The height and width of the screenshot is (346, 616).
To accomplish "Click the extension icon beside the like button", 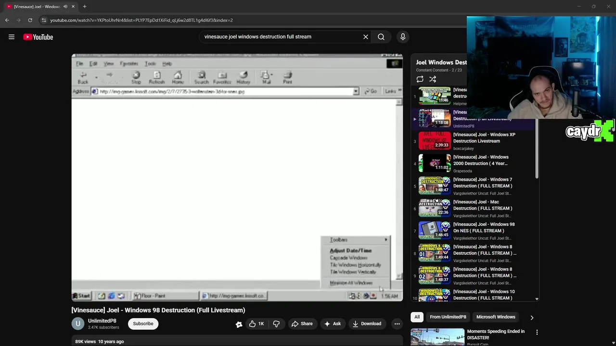I will coord(239,324).
